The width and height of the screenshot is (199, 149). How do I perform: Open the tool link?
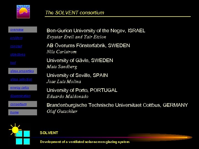click(x=13, y=63)
